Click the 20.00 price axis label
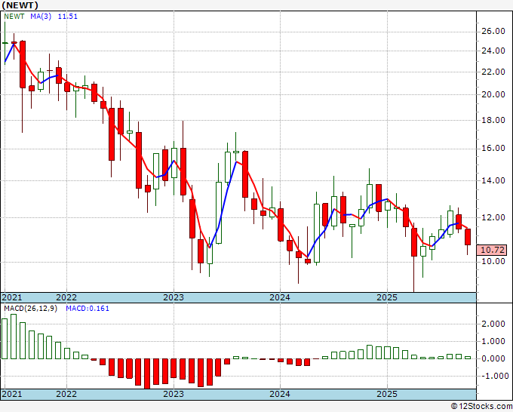This screenshot has width=513, height=412. click(493, 94)
